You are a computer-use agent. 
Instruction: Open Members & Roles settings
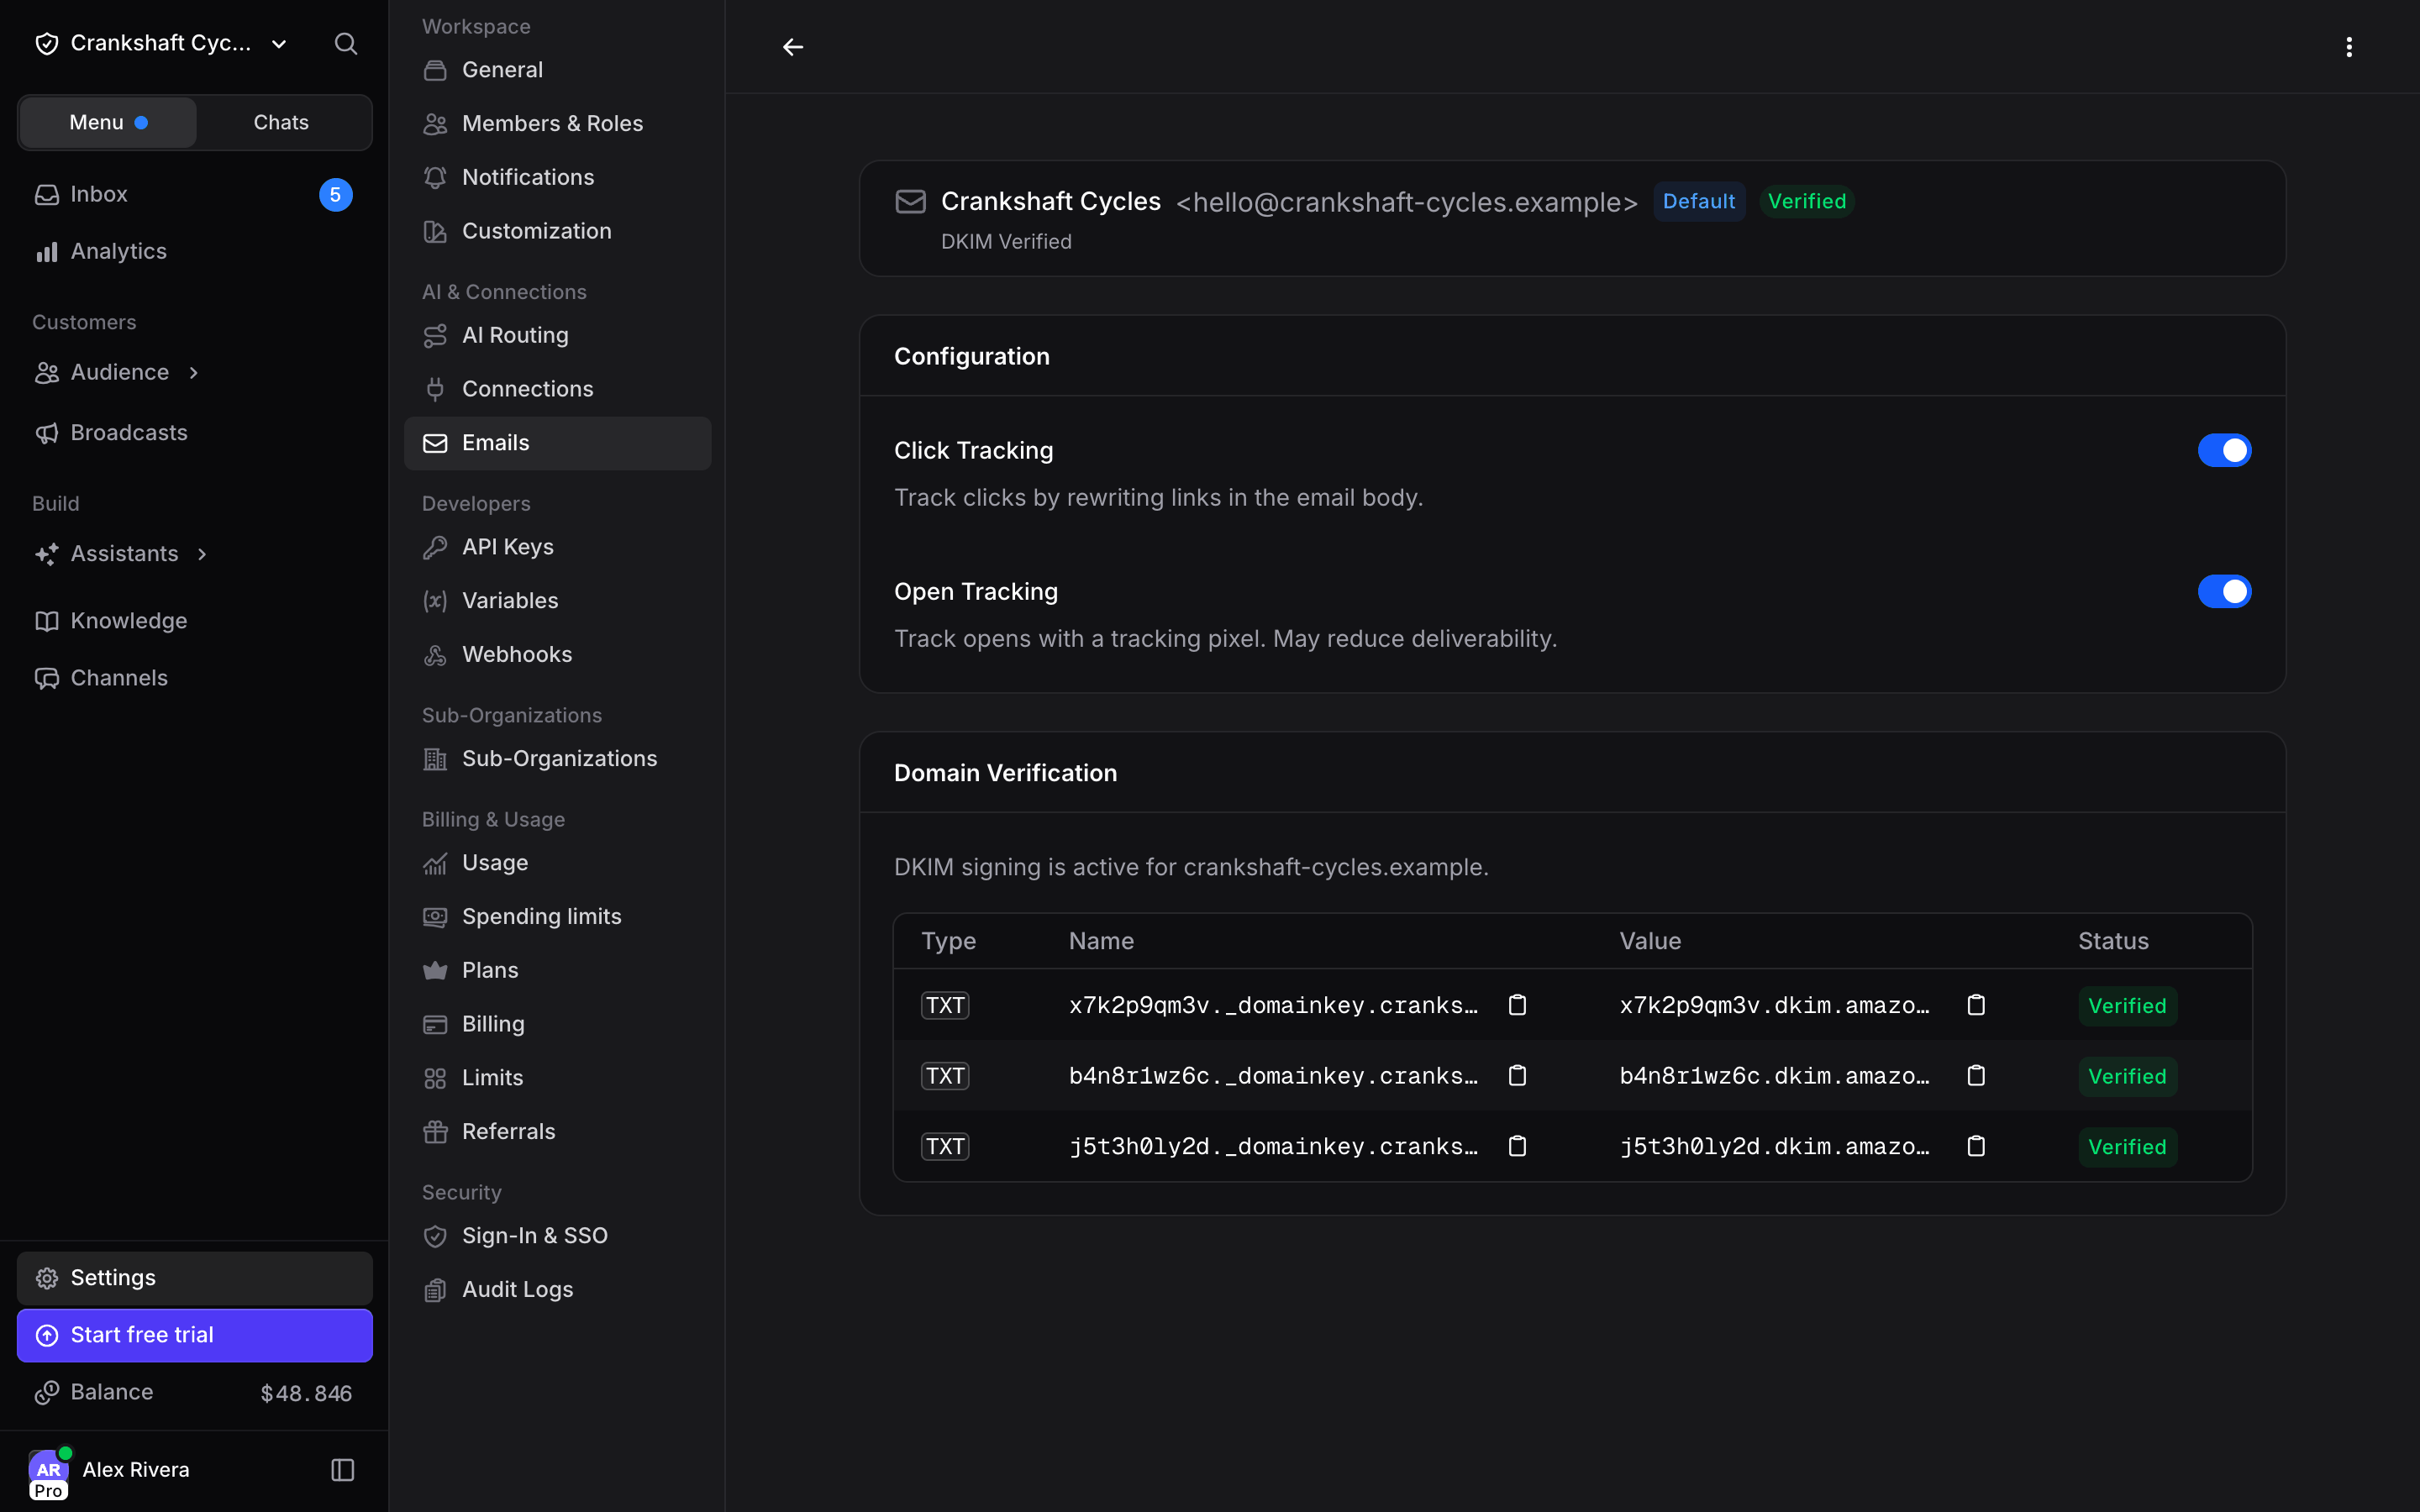tap(557, 123)
